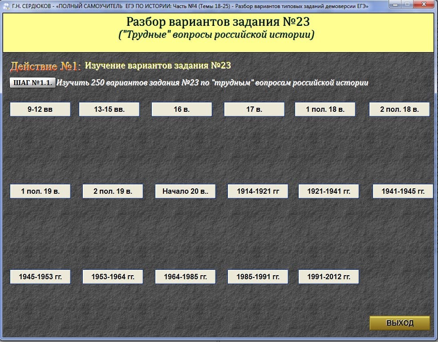Viewport: 438px width, 342px height.
Task: Open the 9-12 вв period variants
Action: [x=40, y=109]
